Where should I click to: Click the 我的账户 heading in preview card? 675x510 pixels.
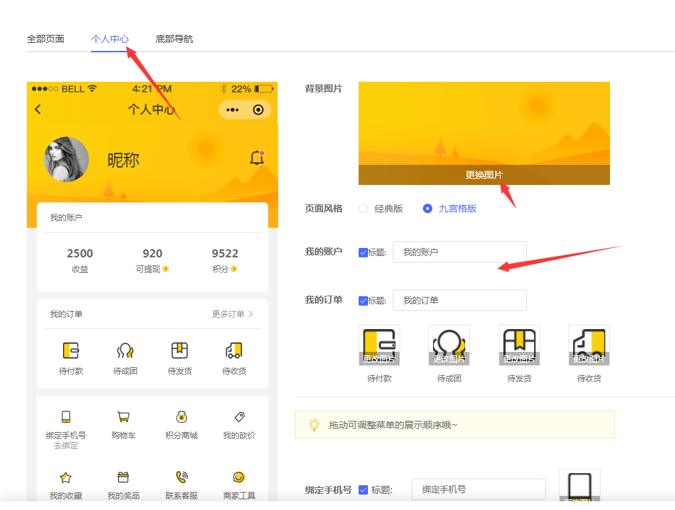pos(66,218)
